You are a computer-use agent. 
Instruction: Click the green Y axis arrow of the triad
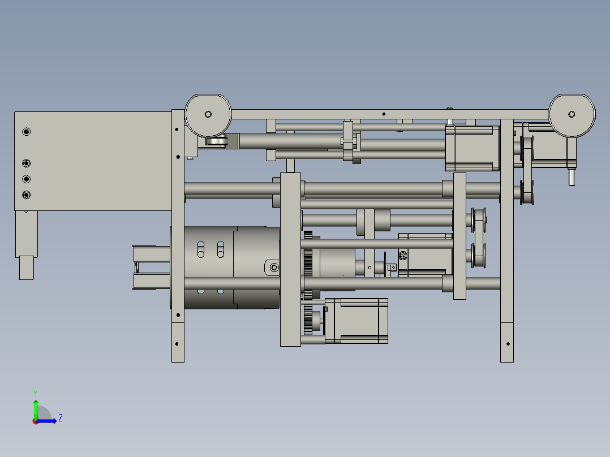[36, 409]
